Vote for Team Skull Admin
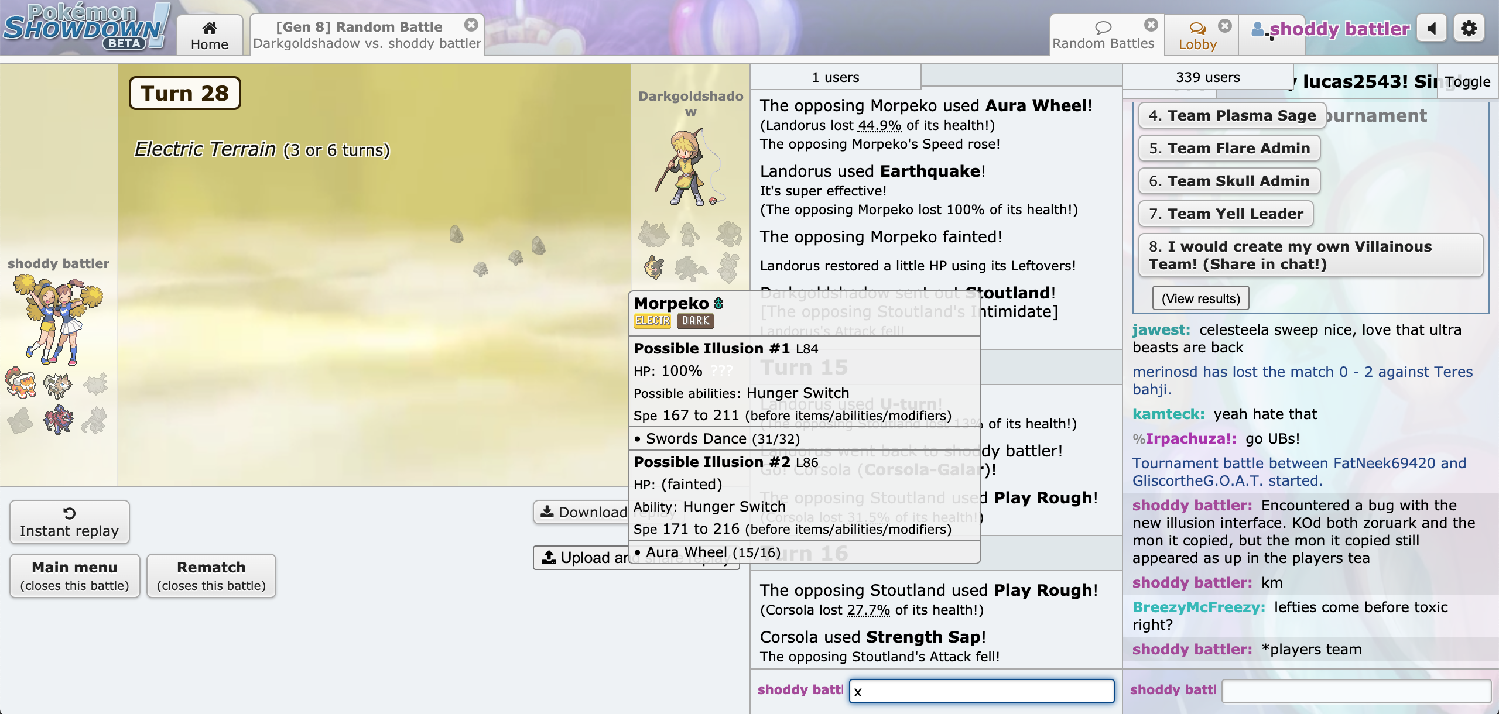Screen dimensions: 1499x714 tap(1228, 181)
